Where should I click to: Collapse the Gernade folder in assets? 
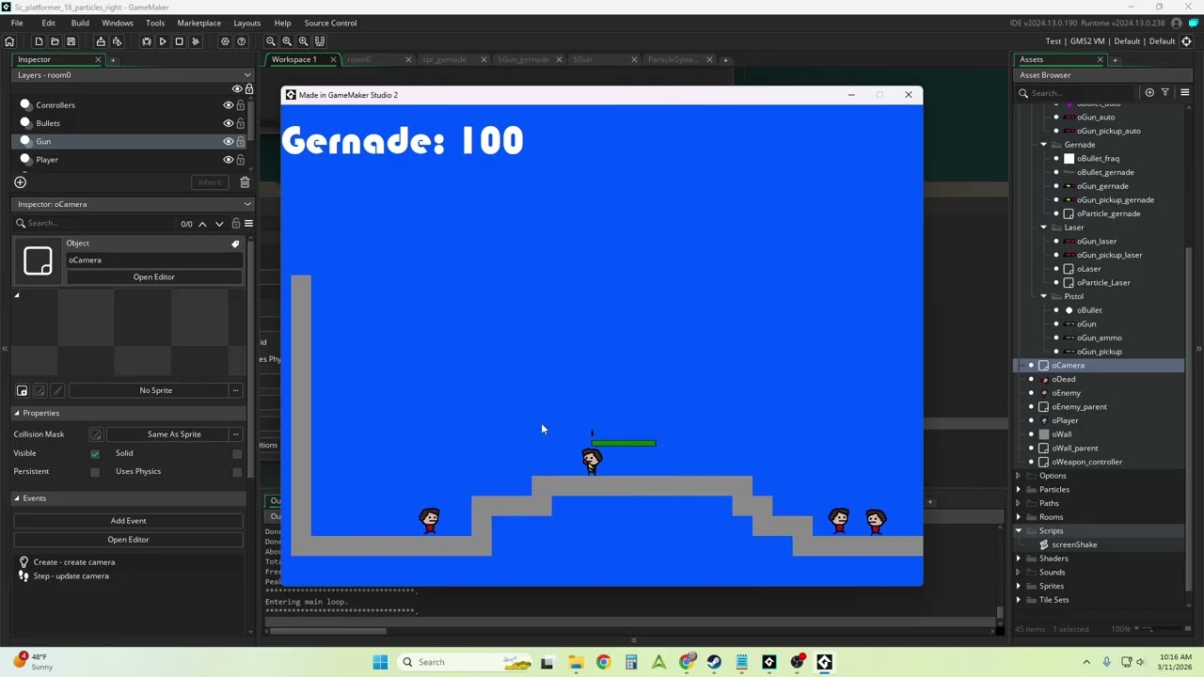tap(1043, 145)
